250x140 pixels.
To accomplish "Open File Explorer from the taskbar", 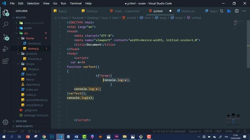I will [x=125, y=136].
